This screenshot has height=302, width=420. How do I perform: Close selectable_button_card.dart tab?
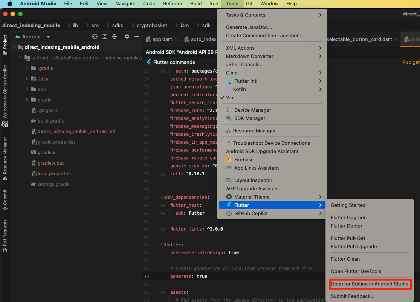(x=396, y=39)
